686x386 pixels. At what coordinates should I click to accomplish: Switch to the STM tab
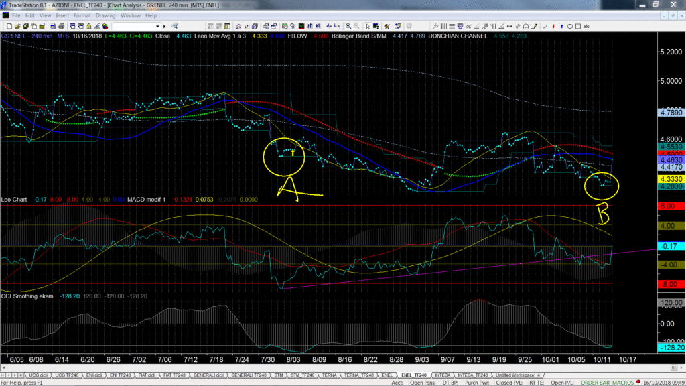click(278, 375)
